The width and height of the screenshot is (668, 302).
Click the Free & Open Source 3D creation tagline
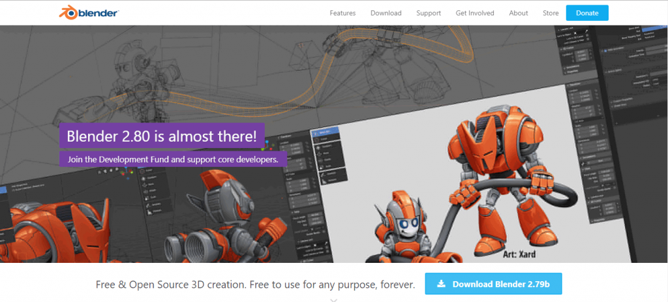256,284
